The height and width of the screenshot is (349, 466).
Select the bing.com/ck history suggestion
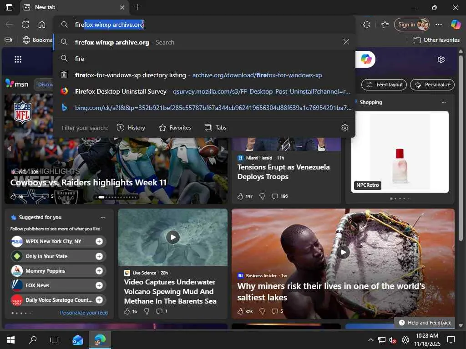pyautogui.click(x=204, y=107)
